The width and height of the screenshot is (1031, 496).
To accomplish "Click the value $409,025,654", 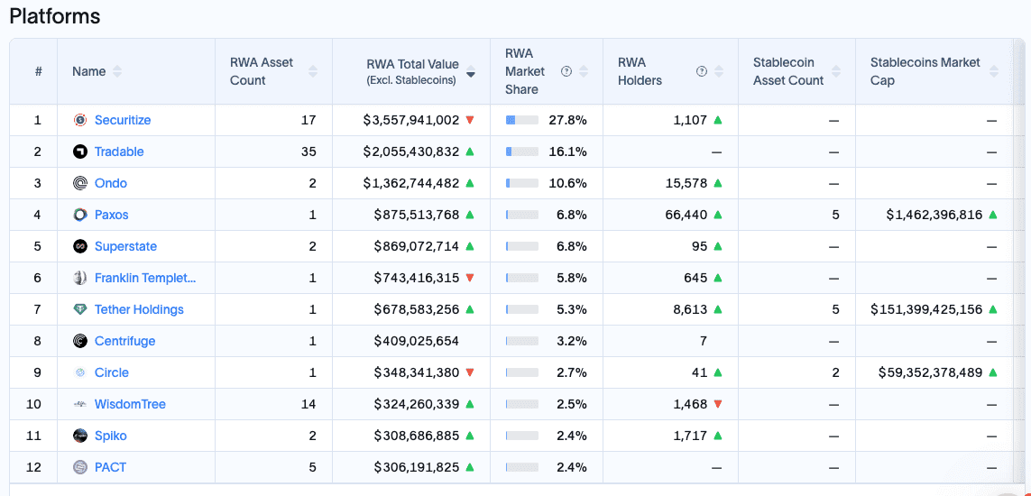I will (x=417, y=341).
